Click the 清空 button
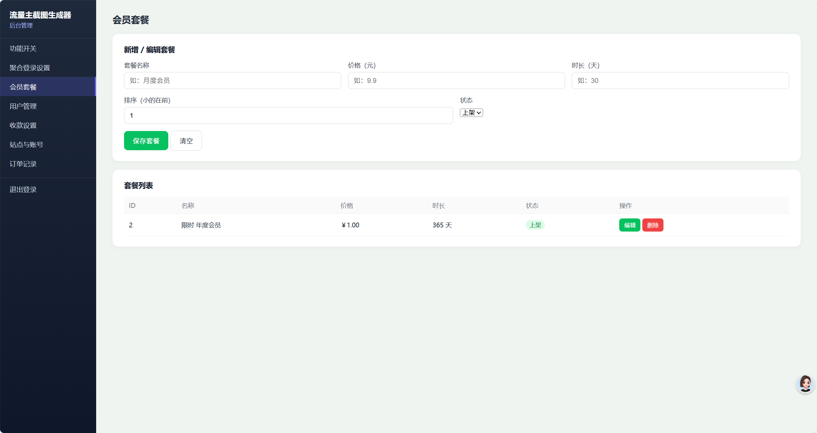817x433 pixels. (x=186, y=141)
